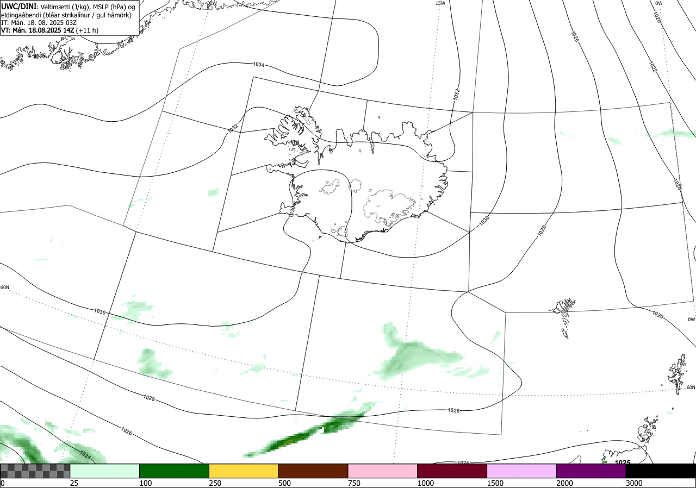Click the legend value "750"
This screenshot has width=696, height=488.
click(x=355, y=483)
